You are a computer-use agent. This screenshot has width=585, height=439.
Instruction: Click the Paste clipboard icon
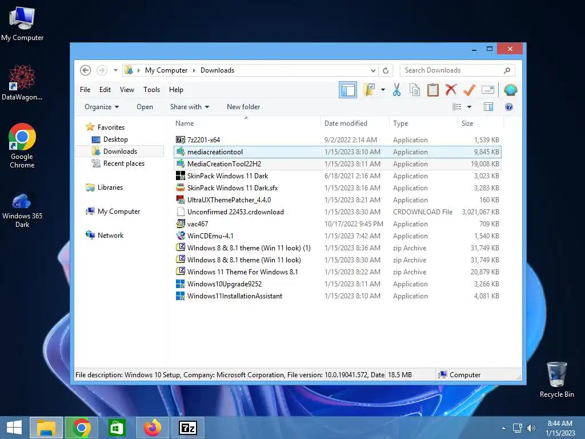pyautogui.click(x=433, y=90)
